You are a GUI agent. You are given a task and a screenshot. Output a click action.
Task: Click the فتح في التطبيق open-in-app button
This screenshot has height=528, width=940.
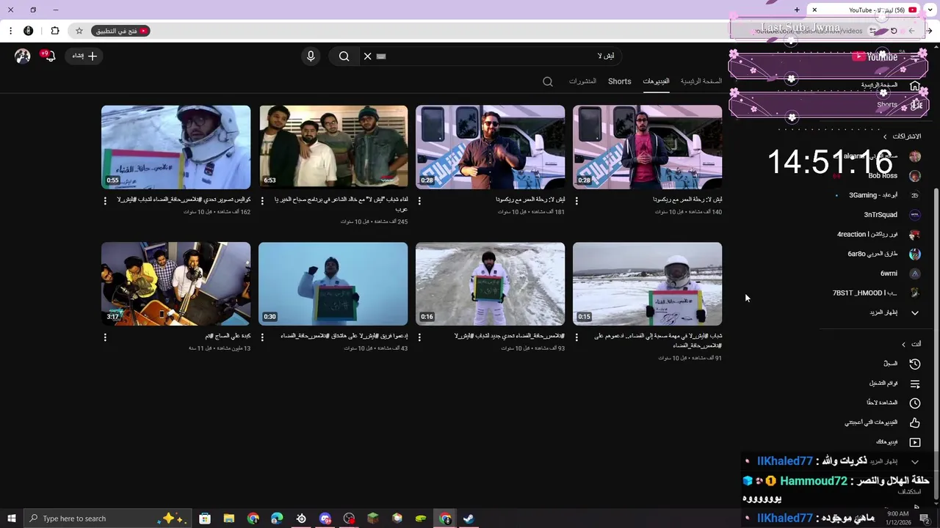click(122, 31)
